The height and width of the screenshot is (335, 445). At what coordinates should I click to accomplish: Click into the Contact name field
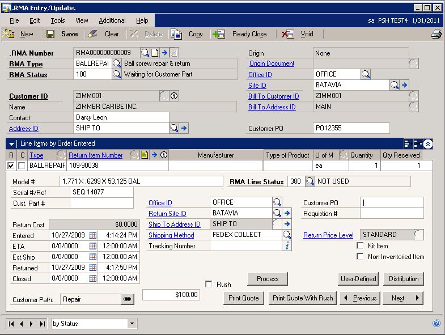click(x=121, y=117)
